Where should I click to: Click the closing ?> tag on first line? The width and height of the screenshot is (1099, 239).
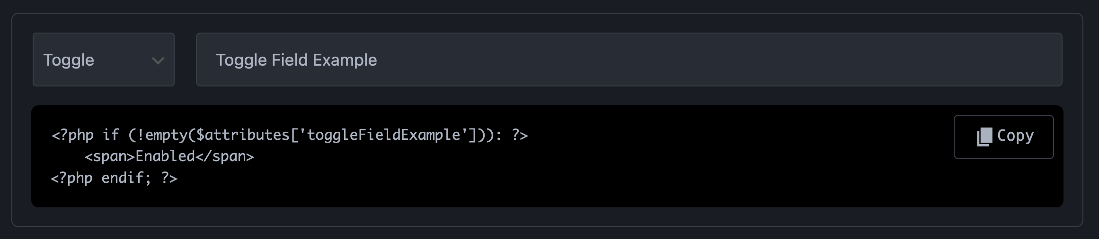click(519, 136)
